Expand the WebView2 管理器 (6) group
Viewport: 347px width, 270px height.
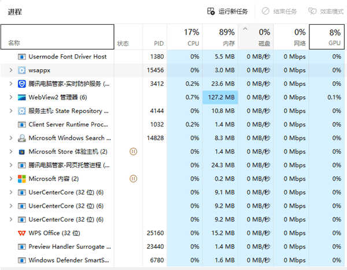tap(10, 97)
